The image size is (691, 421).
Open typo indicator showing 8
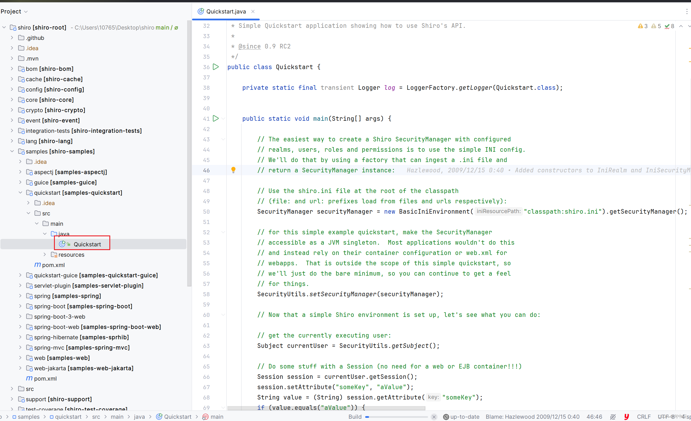(669, 26)
